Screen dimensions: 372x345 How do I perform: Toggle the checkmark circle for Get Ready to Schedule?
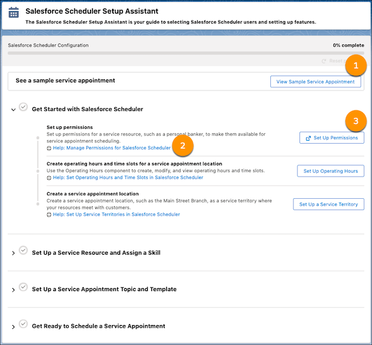[x=24, y=324]
